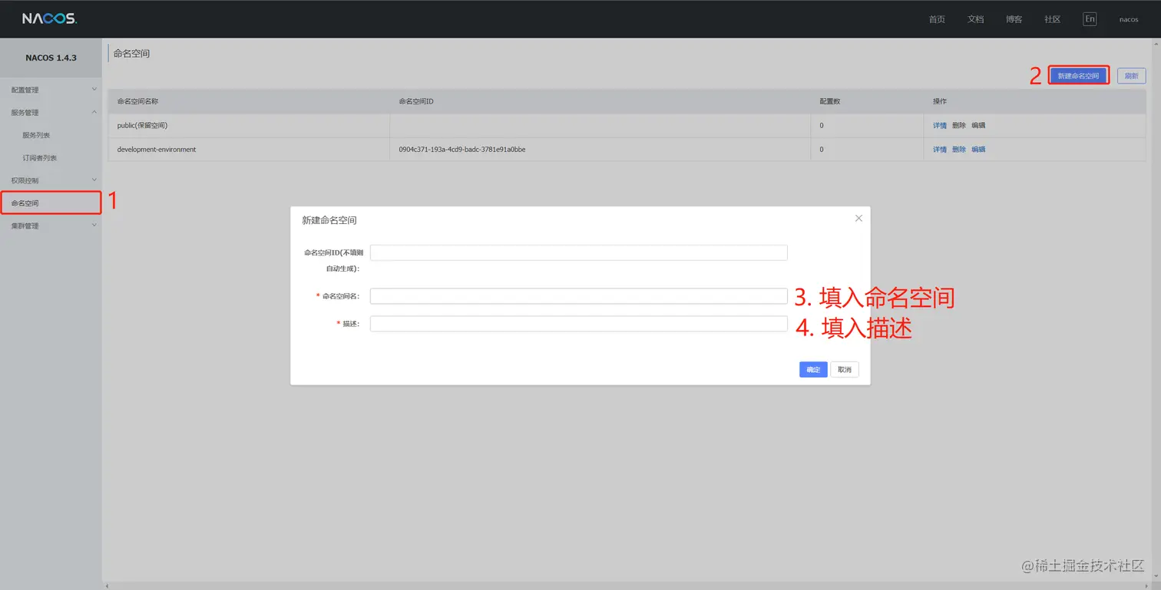Open 社区 in top navigation
Image resolution: width=1161 pixels, height=590 pixels.
1052,19
